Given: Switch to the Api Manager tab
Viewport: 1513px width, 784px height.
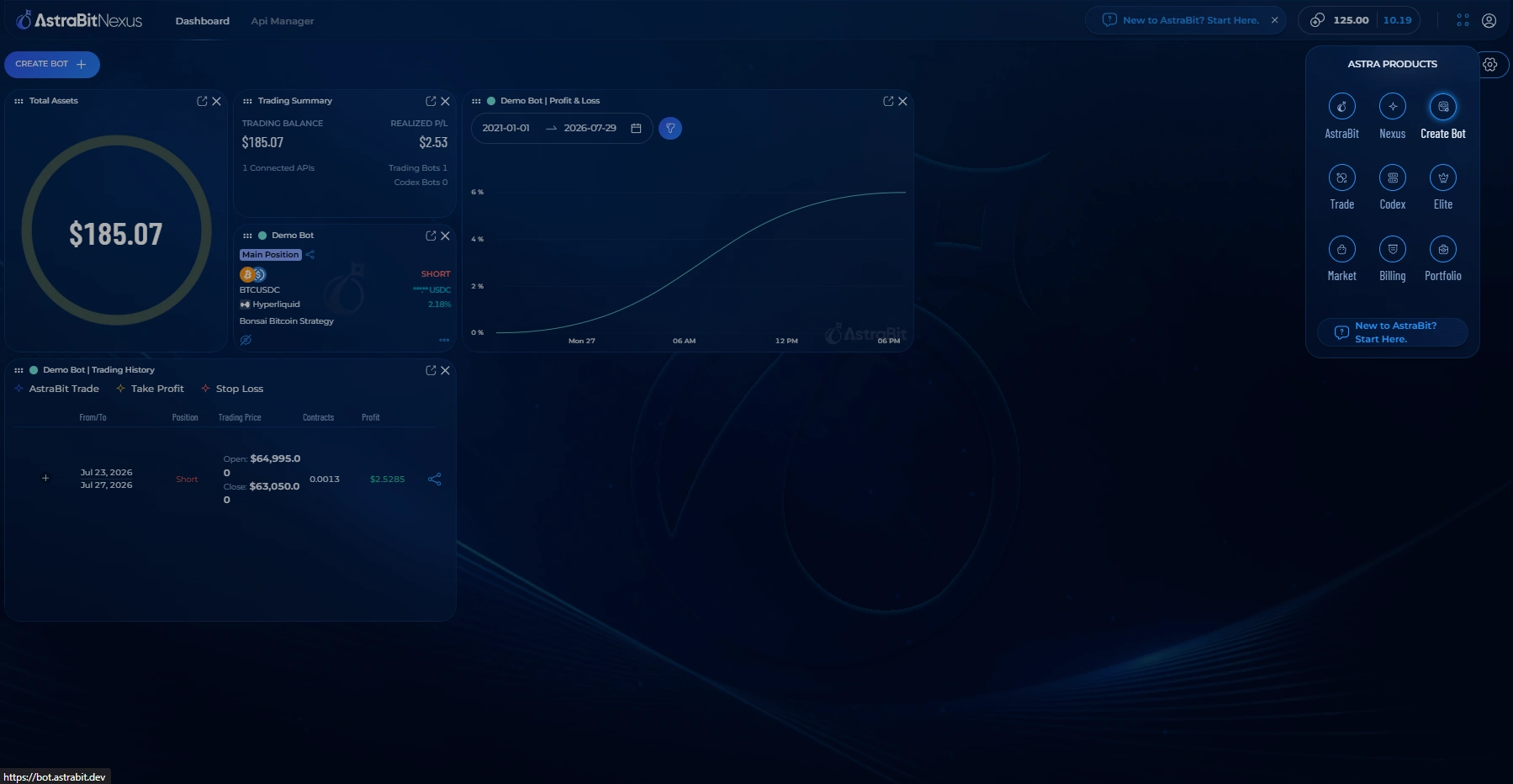Looking at the screenshot, I should pyautogui.click(x=283, y=21).
